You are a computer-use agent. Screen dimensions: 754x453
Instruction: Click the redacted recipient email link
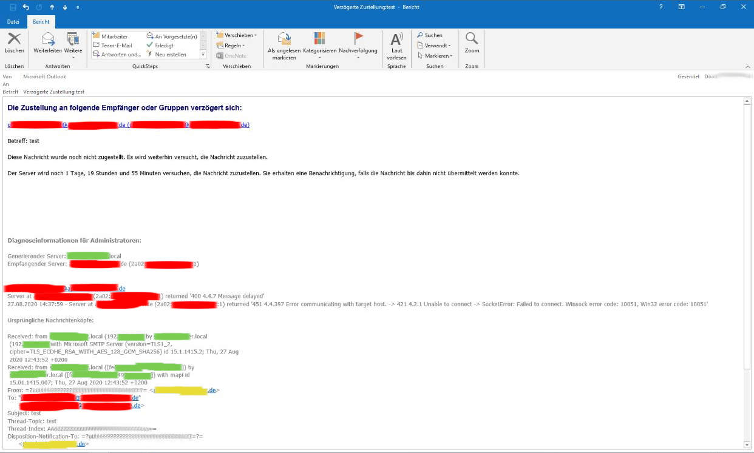coord(128,125)
